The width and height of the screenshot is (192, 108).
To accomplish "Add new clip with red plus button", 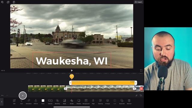I will 141,88.
